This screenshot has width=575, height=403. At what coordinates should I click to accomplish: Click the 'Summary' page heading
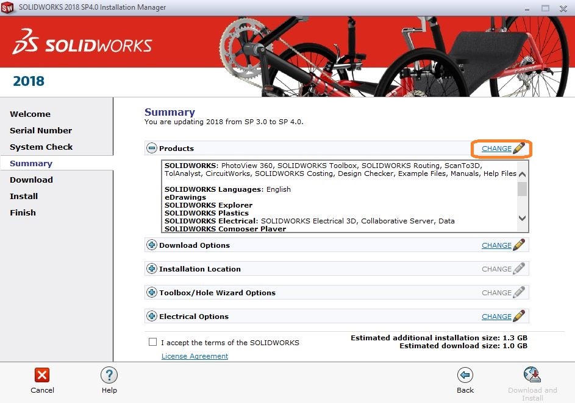[x=170, y=112]
